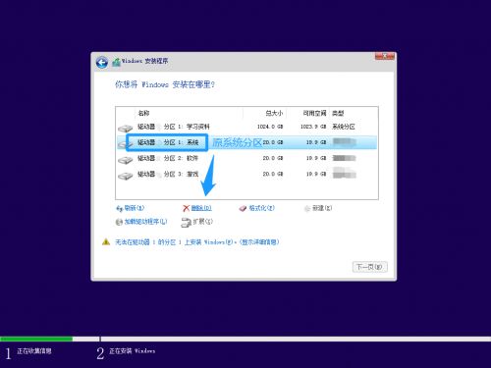Click the yellow warning triangle icon
The width and height of the screenshot is (491, 368).
106,242
